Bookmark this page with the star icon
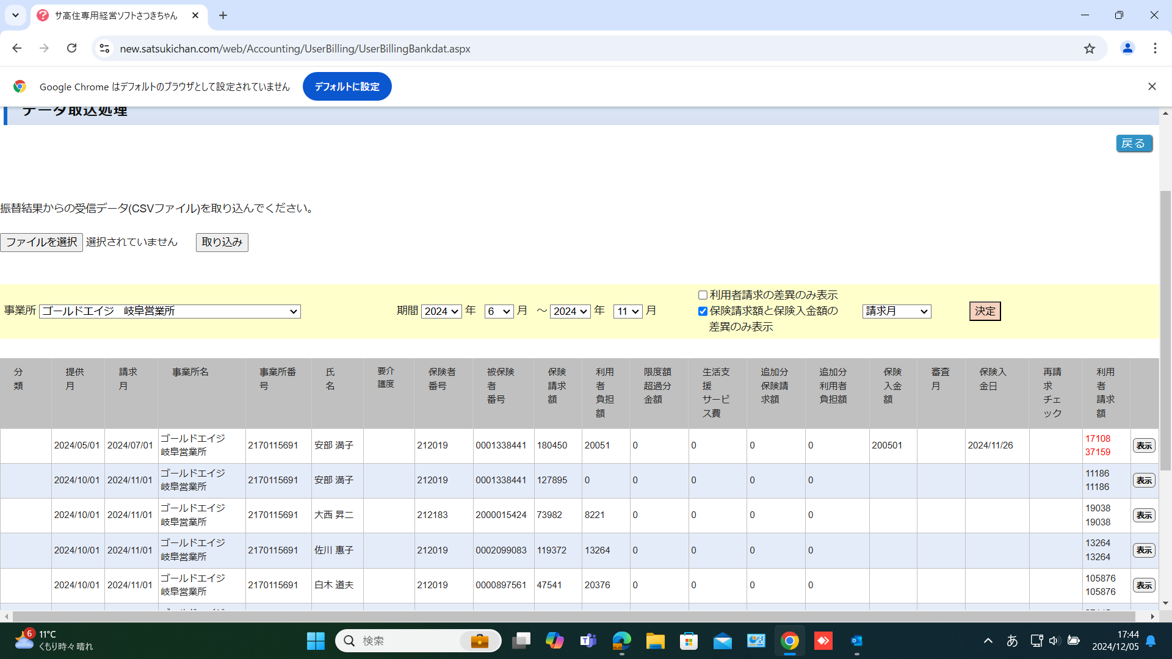Image resolution: width=1172 pixels, height=659 pixels. click(1090, 48)
